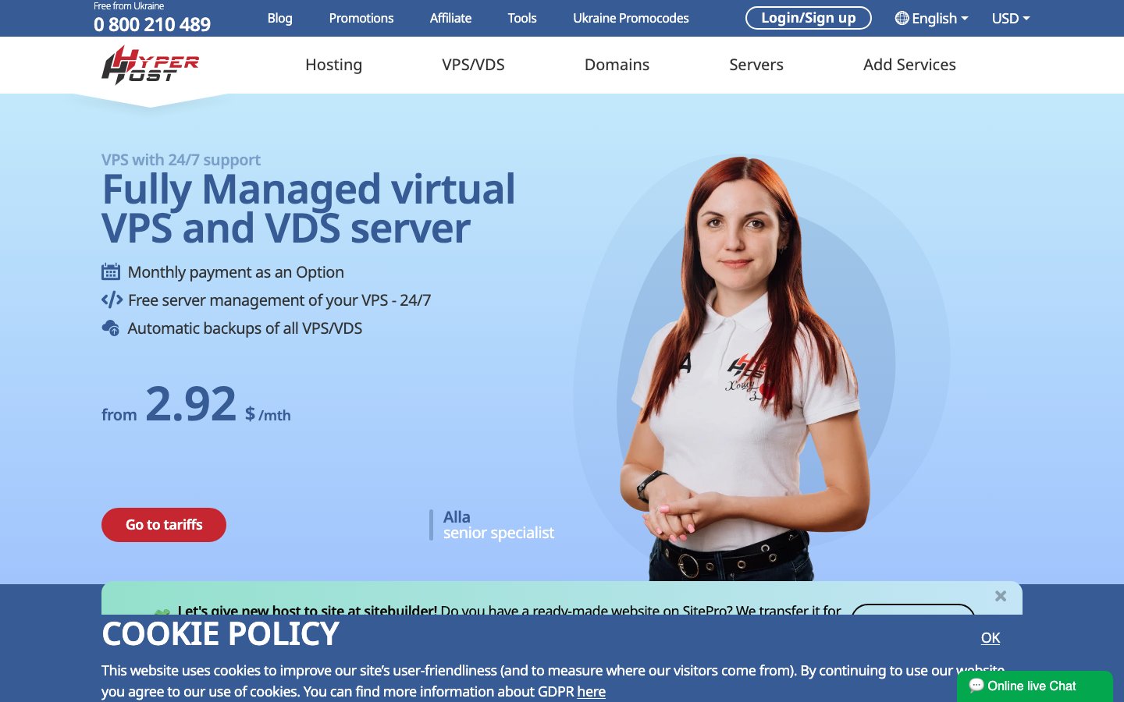The width and height of the screenshot is (1124, 702).
Task: Click the 'Fully Managed virtual VPS' heading
Action: click(x=308, y=208)
